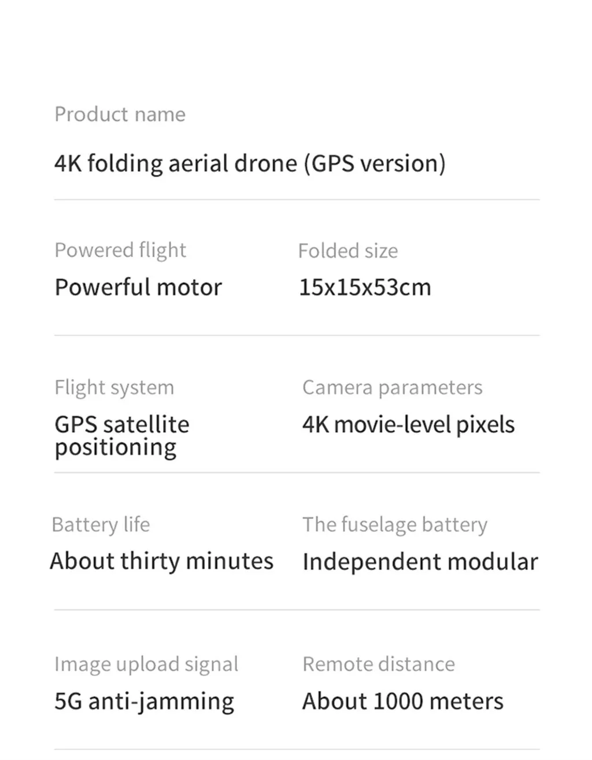Click the 'Flight system' label
Image resolution: width=592 pixels, height=760 pixels.
click(114, 387)
